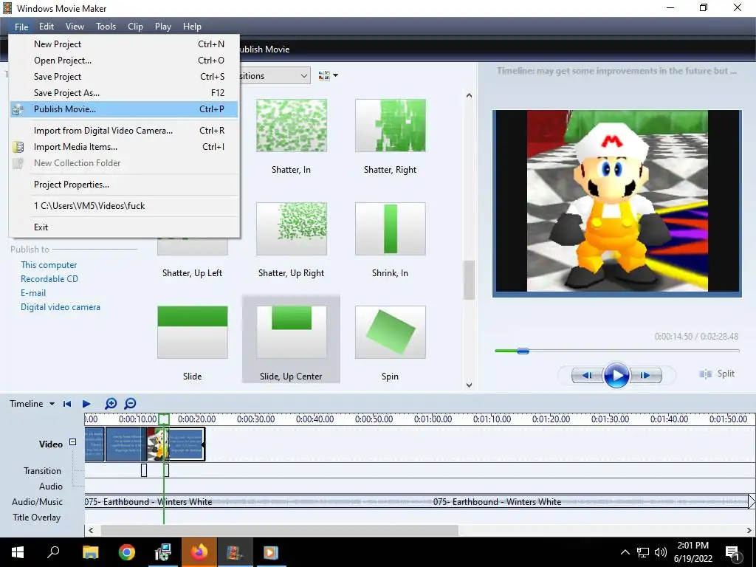Zoom out of the timeline

click(x=130, y=404)
